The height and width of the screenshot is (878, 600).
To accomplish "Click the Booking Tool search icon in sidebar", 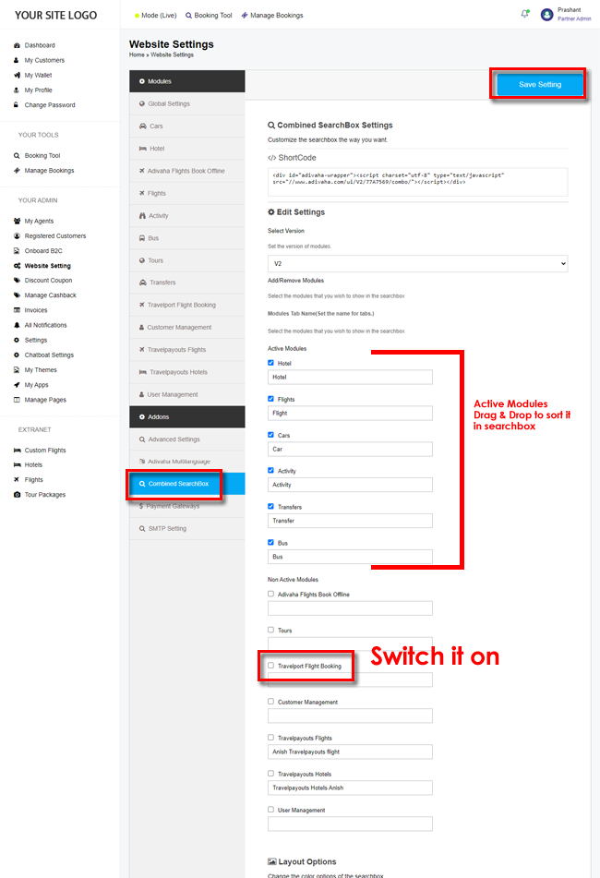I will [17, 156].
